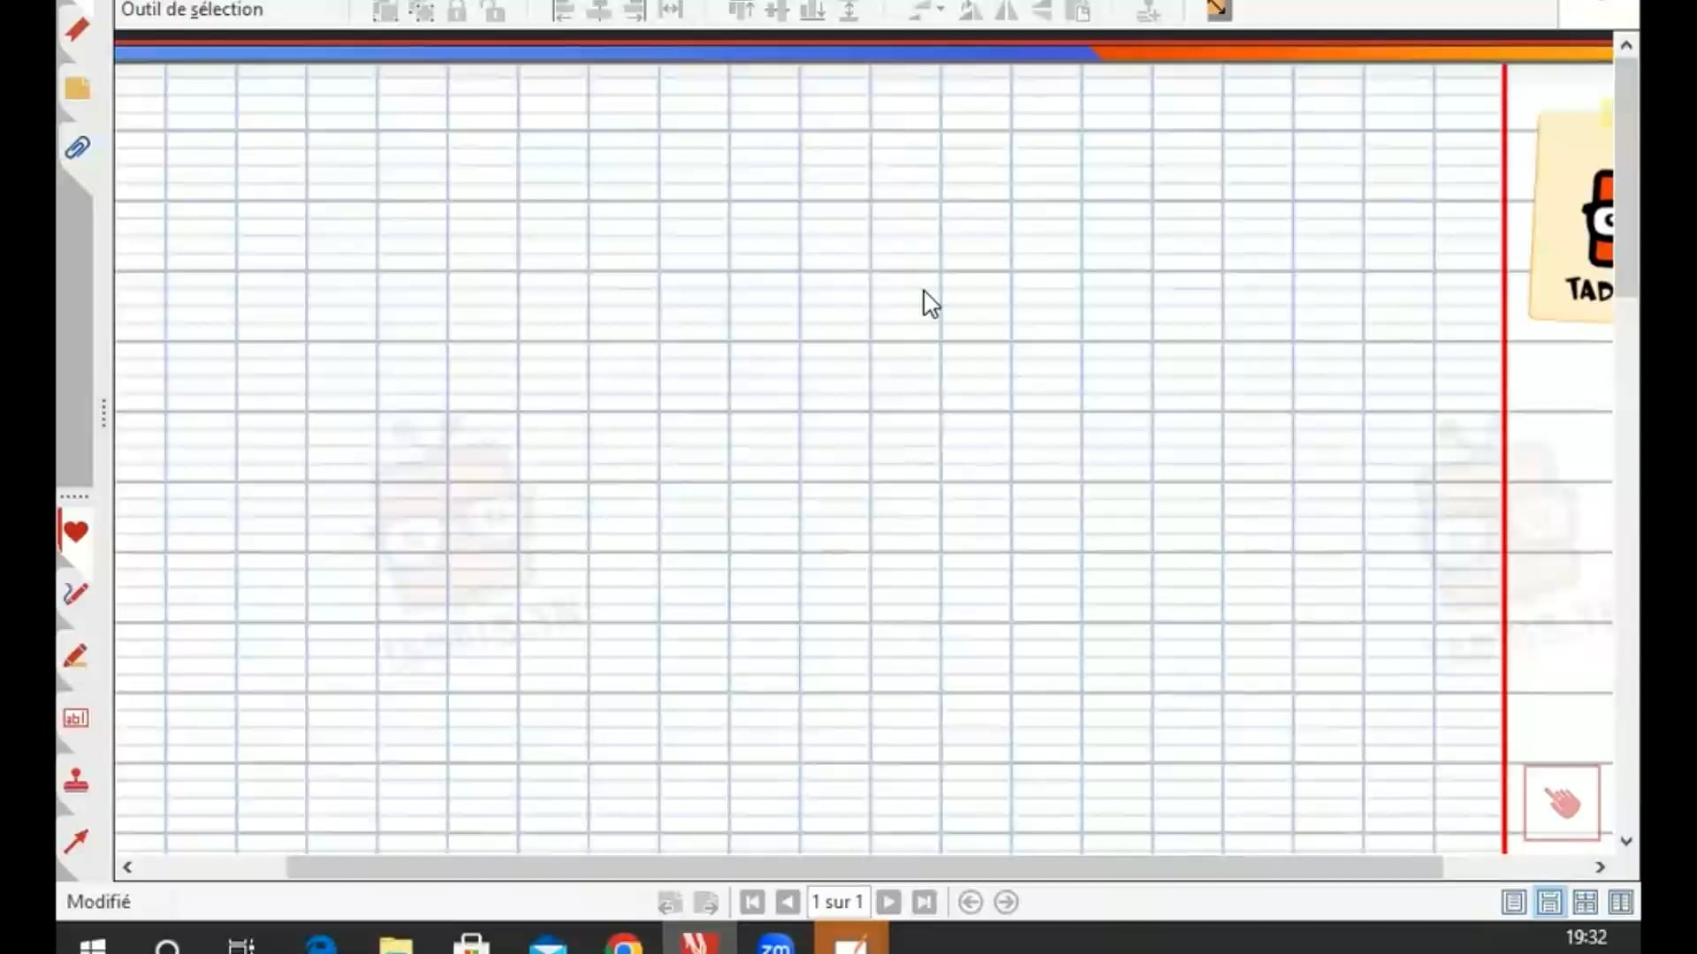The image size is (1697, 954).
Task: Switch to single page layout view
Action: 1513,902
